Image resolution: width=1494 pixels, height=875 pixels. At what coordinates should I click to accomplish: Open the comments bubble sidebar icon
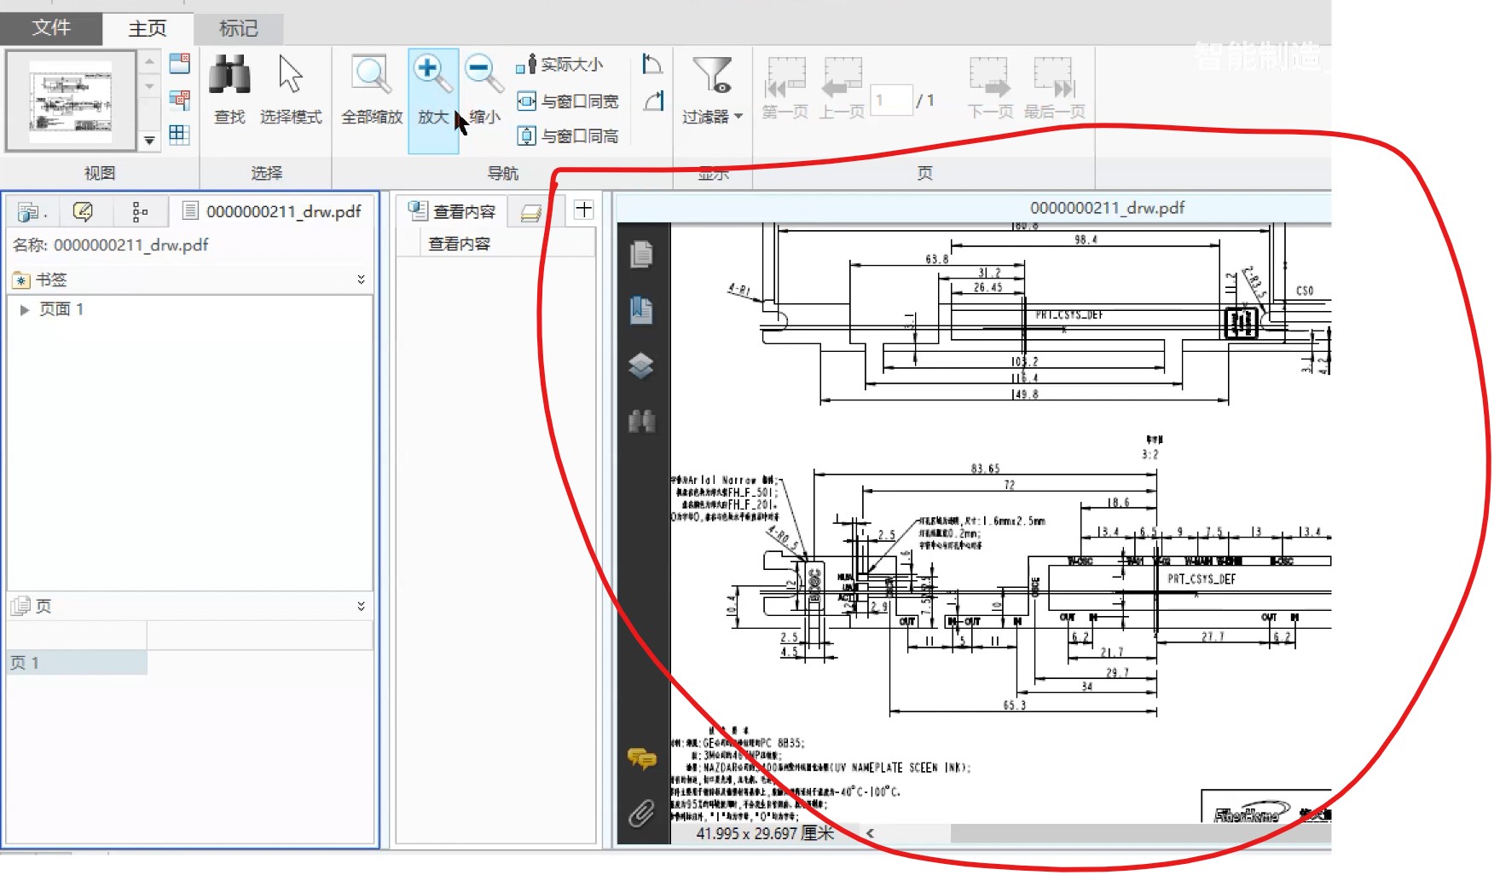[x=642, y=757]
